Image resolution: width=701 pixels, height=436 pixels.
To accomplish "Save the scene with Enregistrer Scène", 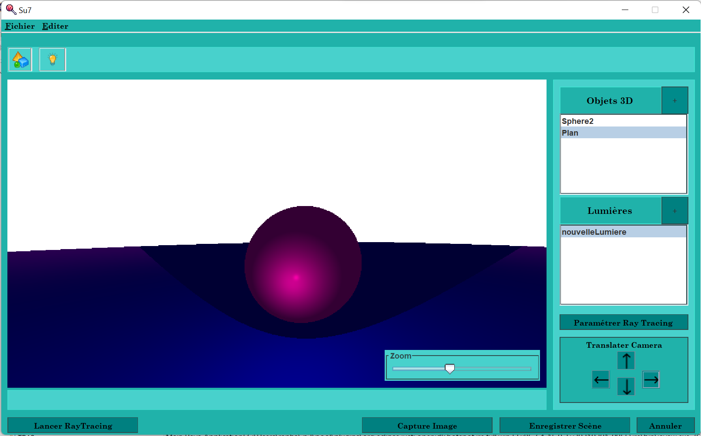I will coord(565,425).
